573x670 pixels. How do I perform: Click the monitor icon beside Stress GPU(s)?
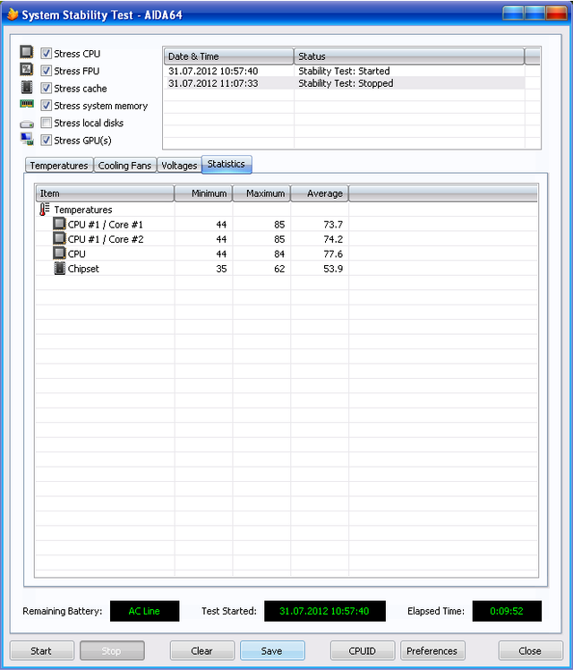[x=27, y=140]
